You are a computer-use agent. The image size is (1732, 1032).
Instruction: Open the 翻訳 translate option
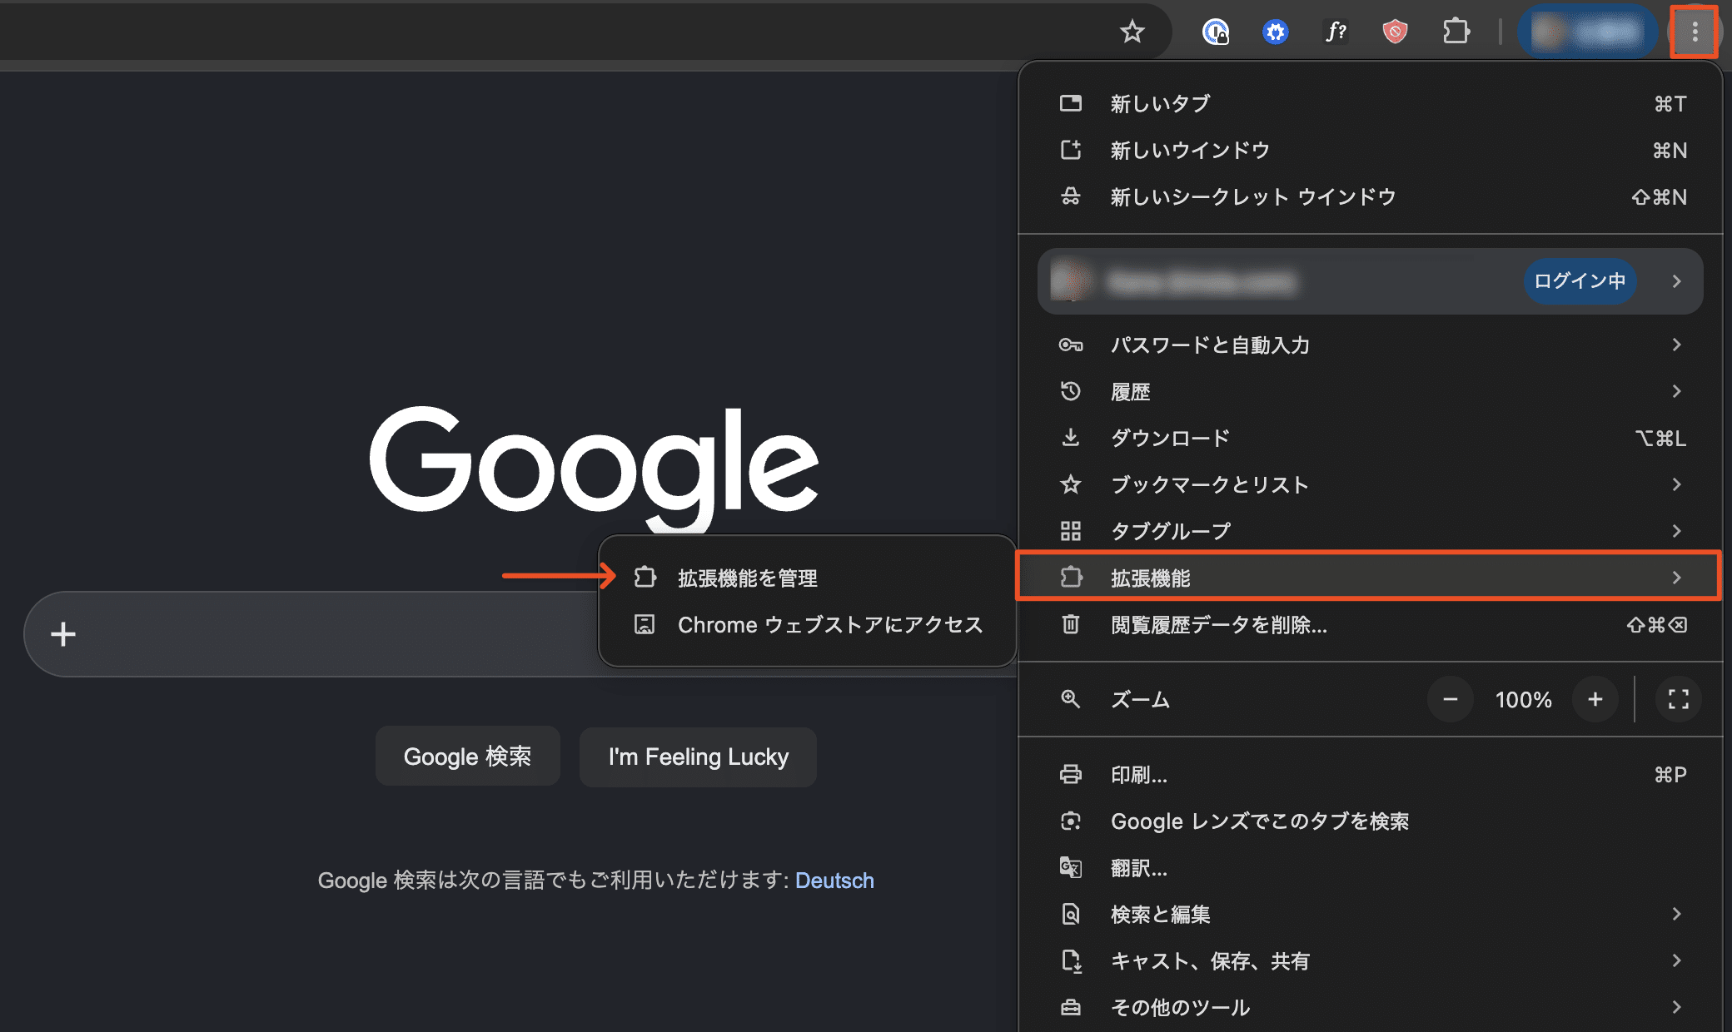(1371, 868)
